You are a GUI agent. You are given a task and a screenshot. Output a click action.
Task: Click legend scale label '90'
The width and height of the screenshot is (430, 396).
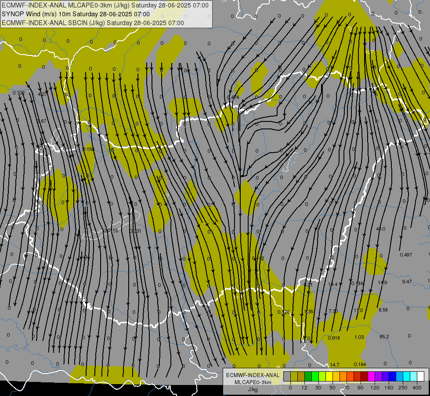(x=360, y=388)
